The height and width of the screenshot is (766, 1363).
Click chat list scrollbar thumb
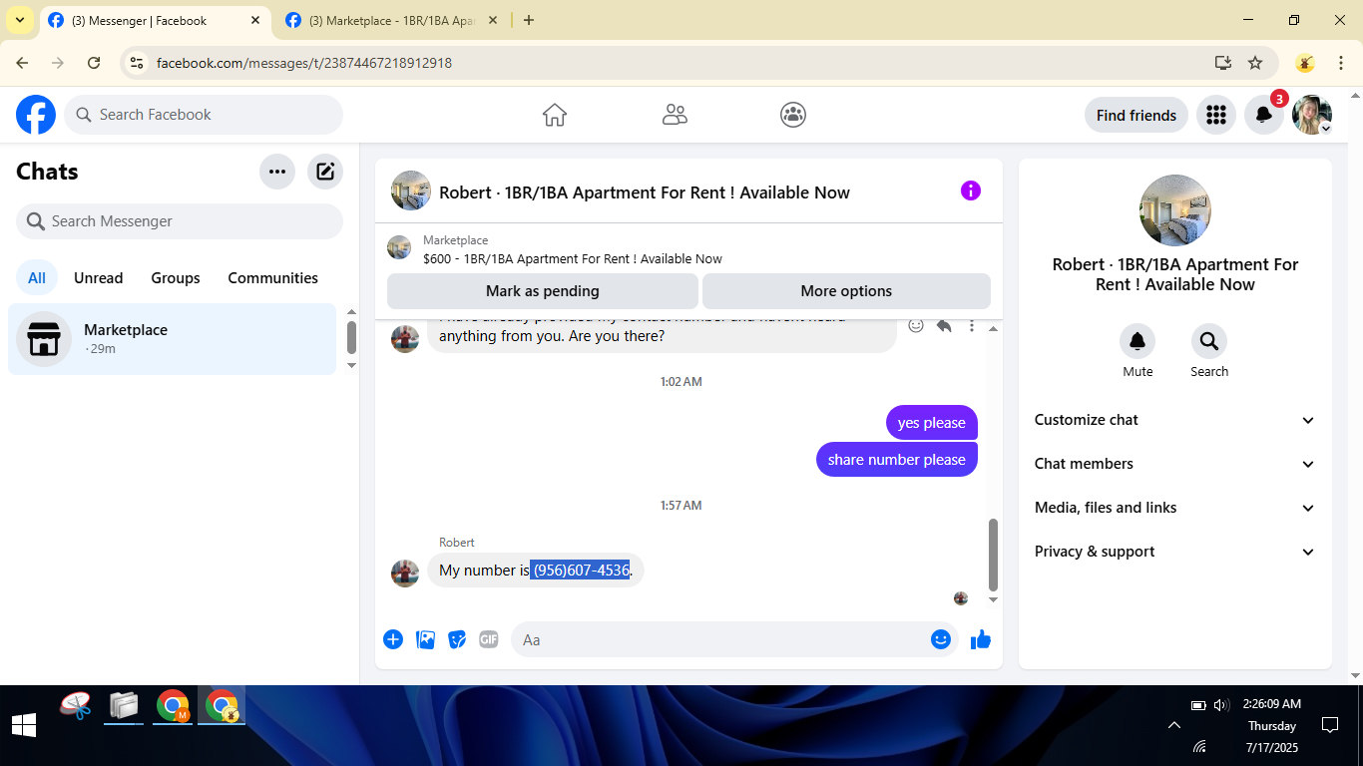click(351, 337)
